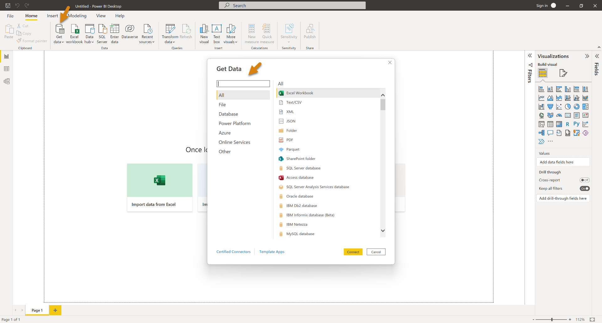The width and height of the screenshot is (602, 323).
Task: Select the Power Automate visual
Action: click(541, 141)
